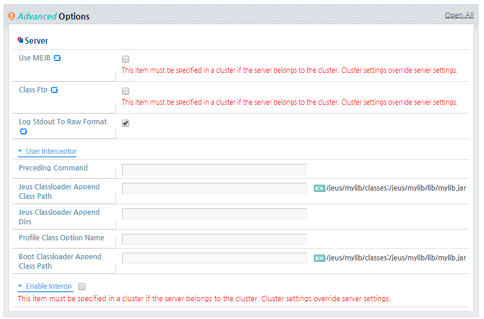Click the Jeus Classloader Append Dirs label
Viewport: 484px width, 319px height.
[59, 217]
